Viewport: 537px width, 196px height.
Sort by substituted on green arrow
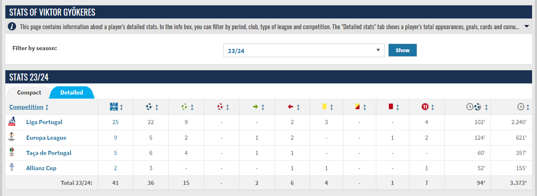pos(255,107)
